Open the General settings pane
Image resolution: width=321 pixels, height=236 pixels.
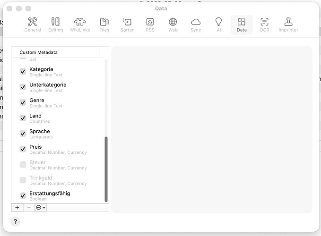click(x=33, y=25)
